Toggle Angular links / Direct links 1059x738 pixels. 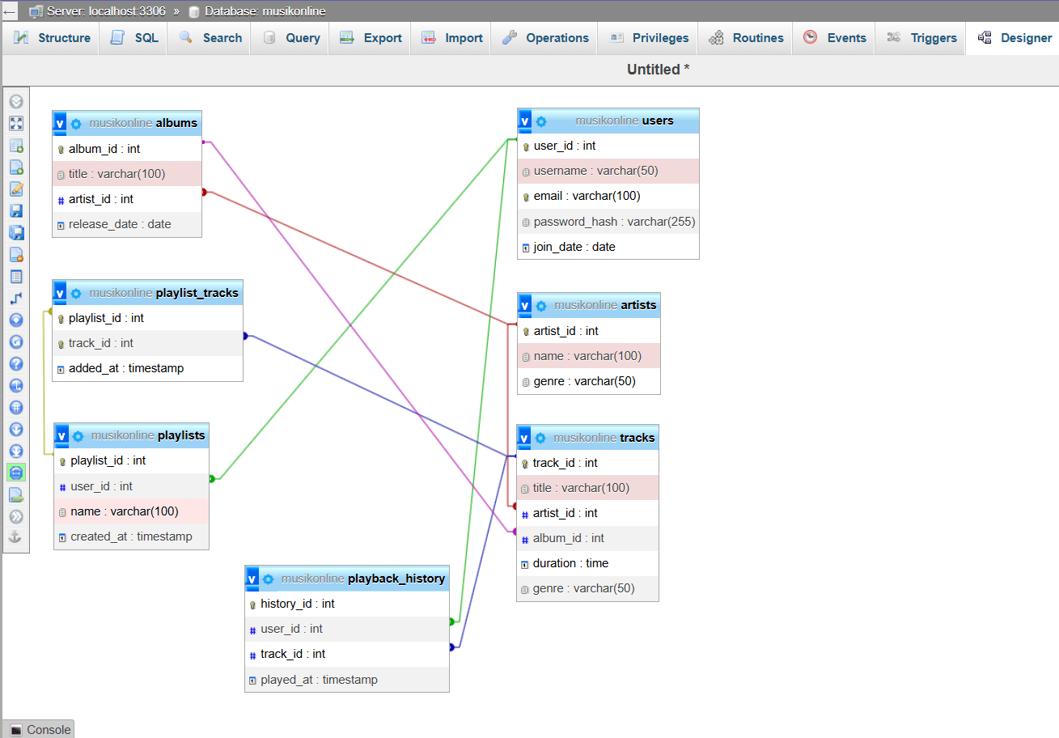[x=16, y=386]
